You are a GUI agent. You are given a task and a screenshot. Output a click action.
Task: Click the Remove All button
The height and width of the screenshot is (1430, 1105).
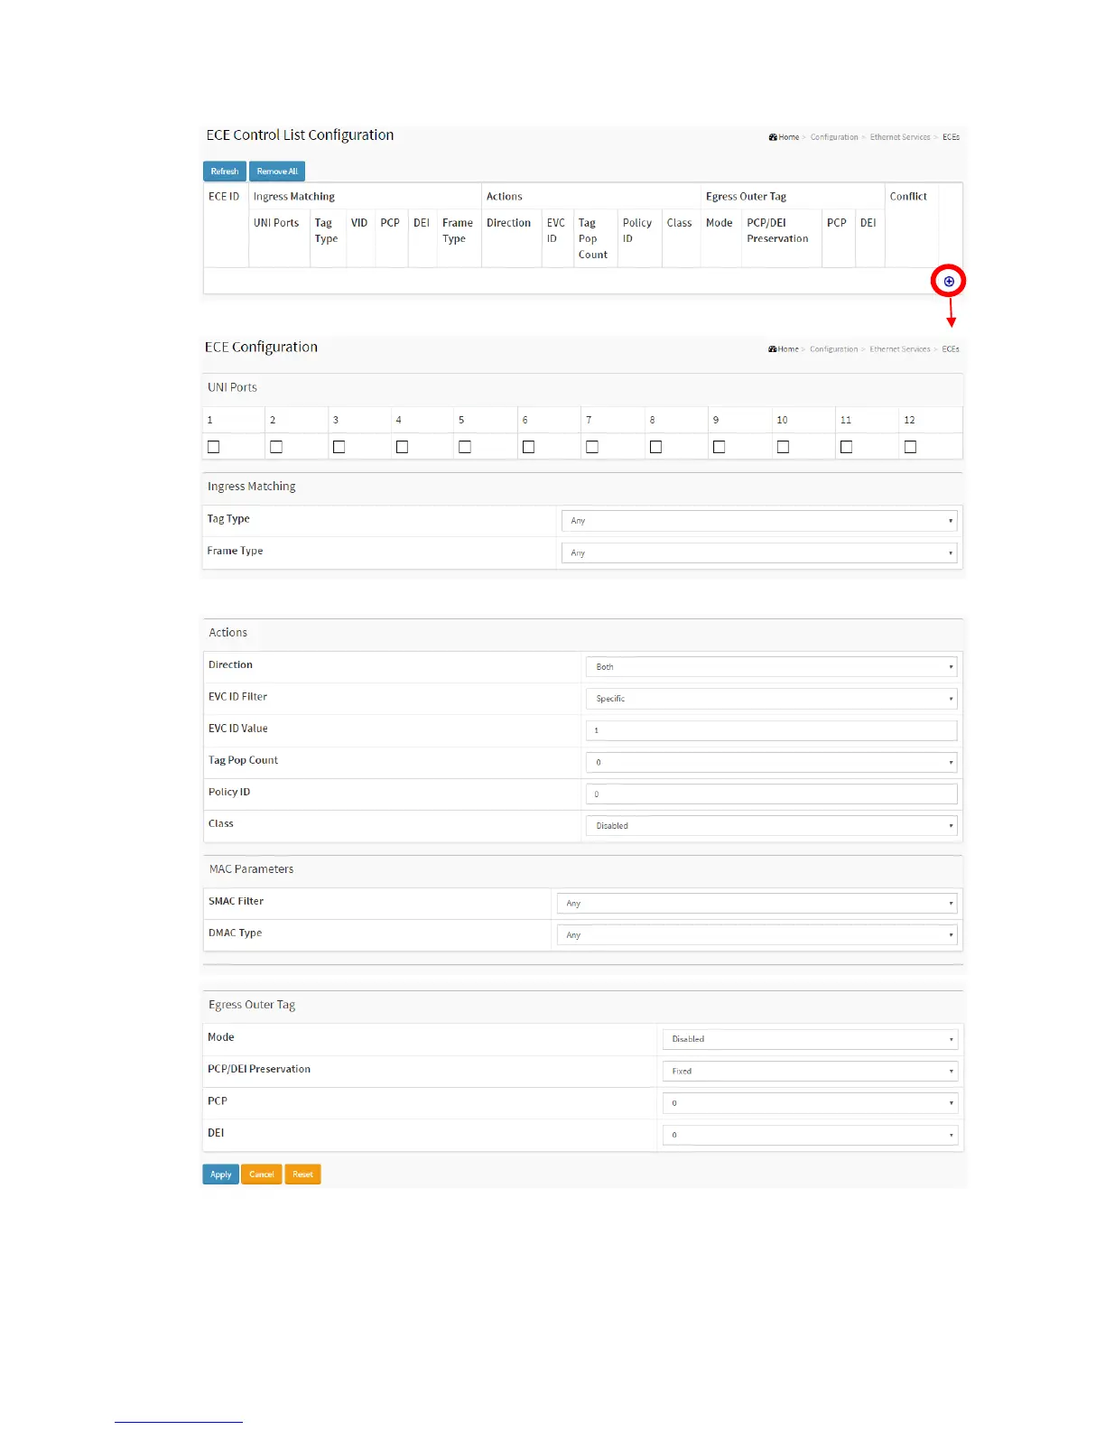(277, 172)
